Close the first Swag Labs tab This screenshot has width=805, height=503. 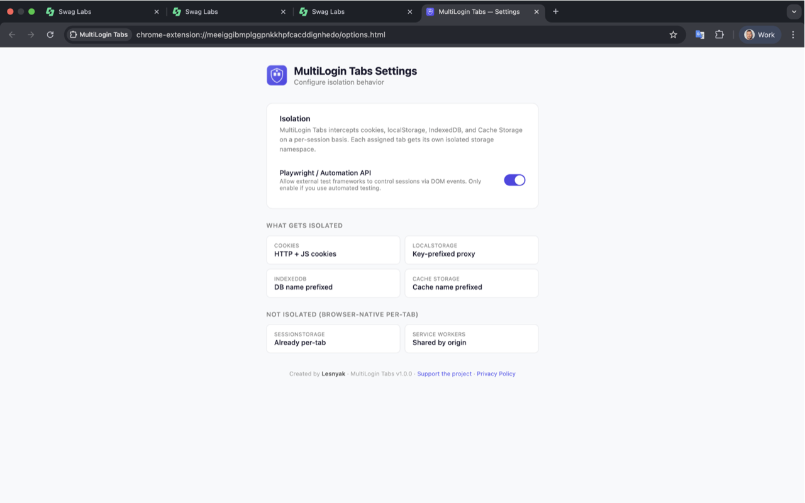pos(157,11)
